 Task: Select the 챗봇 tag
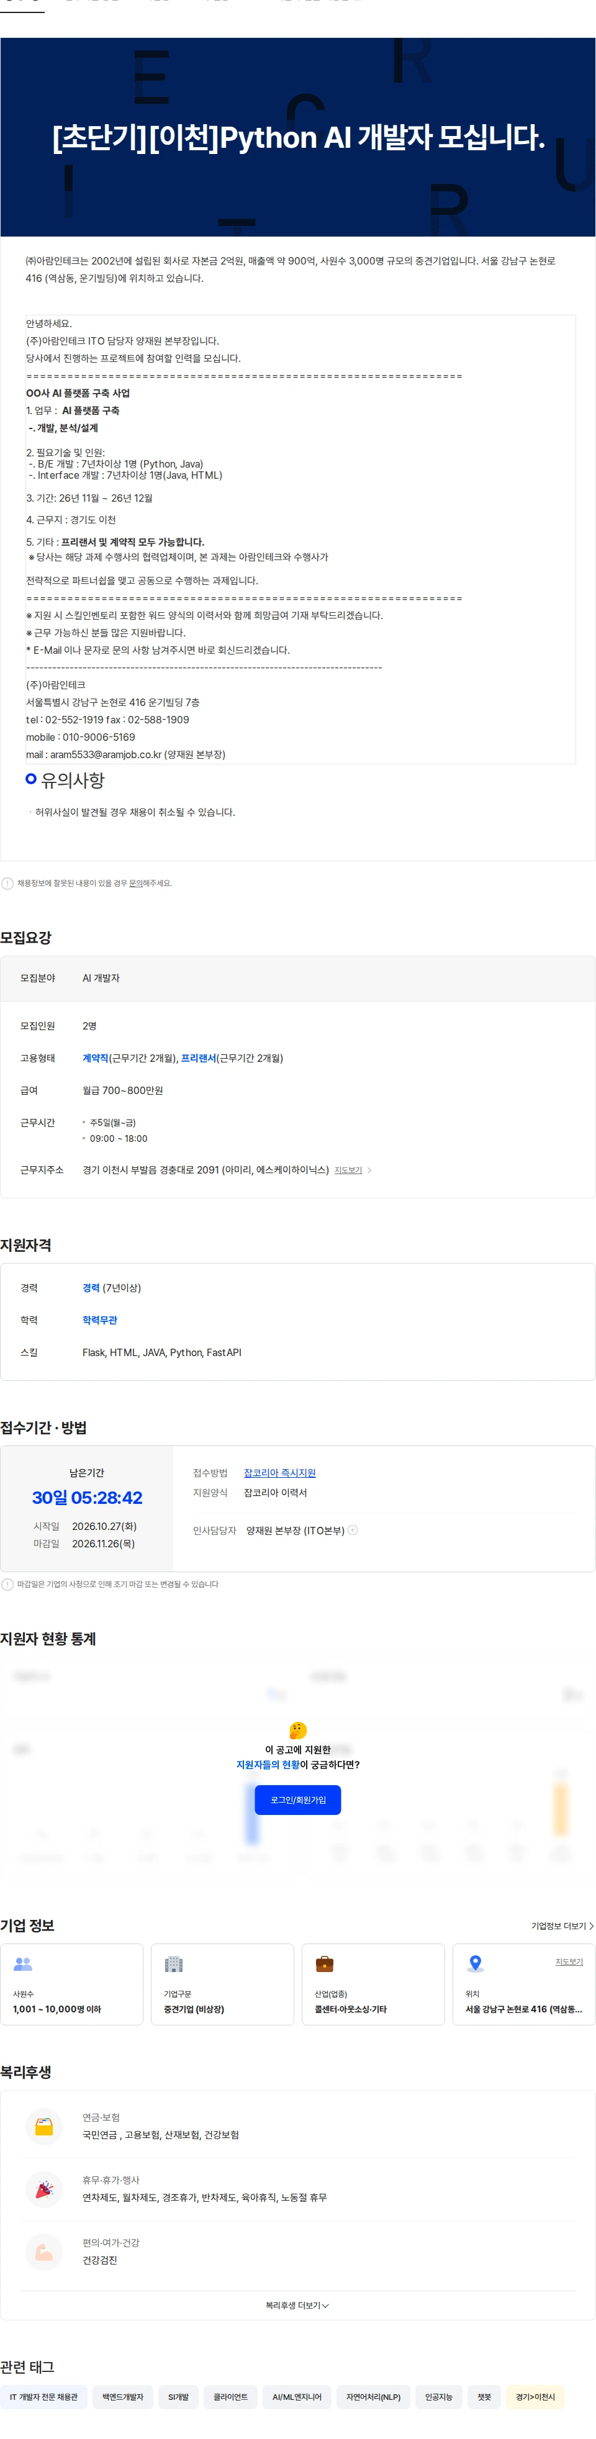tap(484, 2397)
